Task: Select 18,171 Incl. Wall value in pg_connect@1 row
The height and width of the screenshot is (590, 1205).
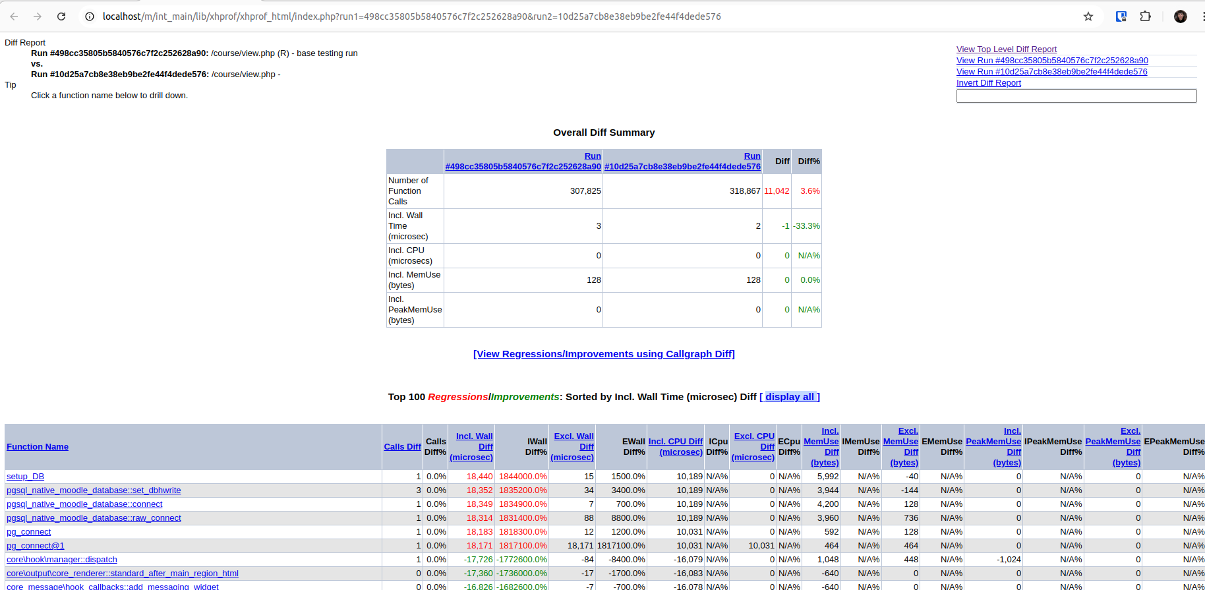Action: [480, 546]
